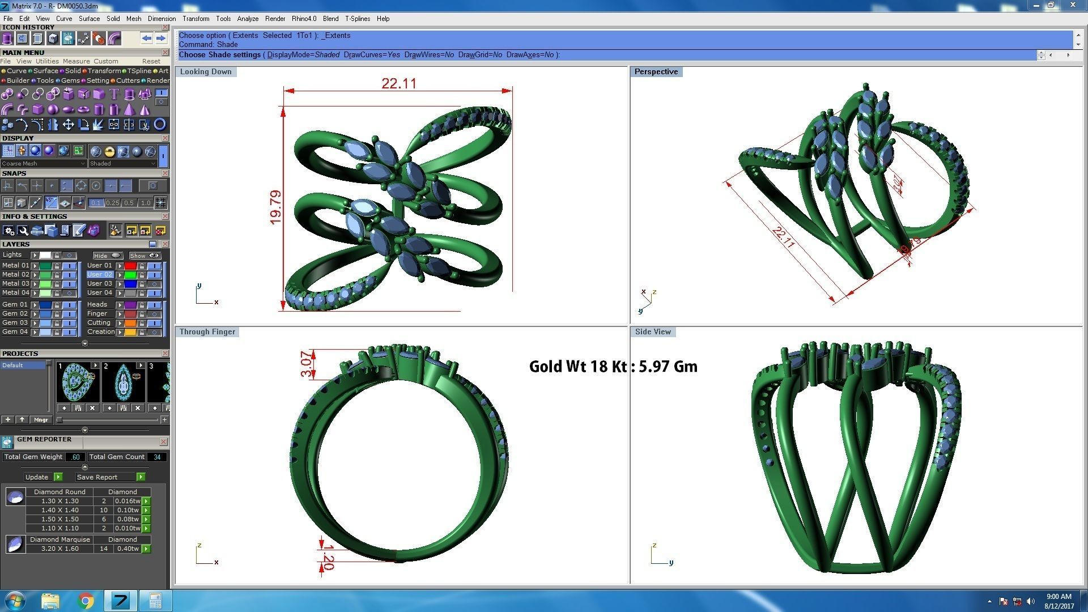Viewport: 1088px width, 612px height.
Task: Click the green four-viewport layout icon
Action: click(x=78, y=151)
